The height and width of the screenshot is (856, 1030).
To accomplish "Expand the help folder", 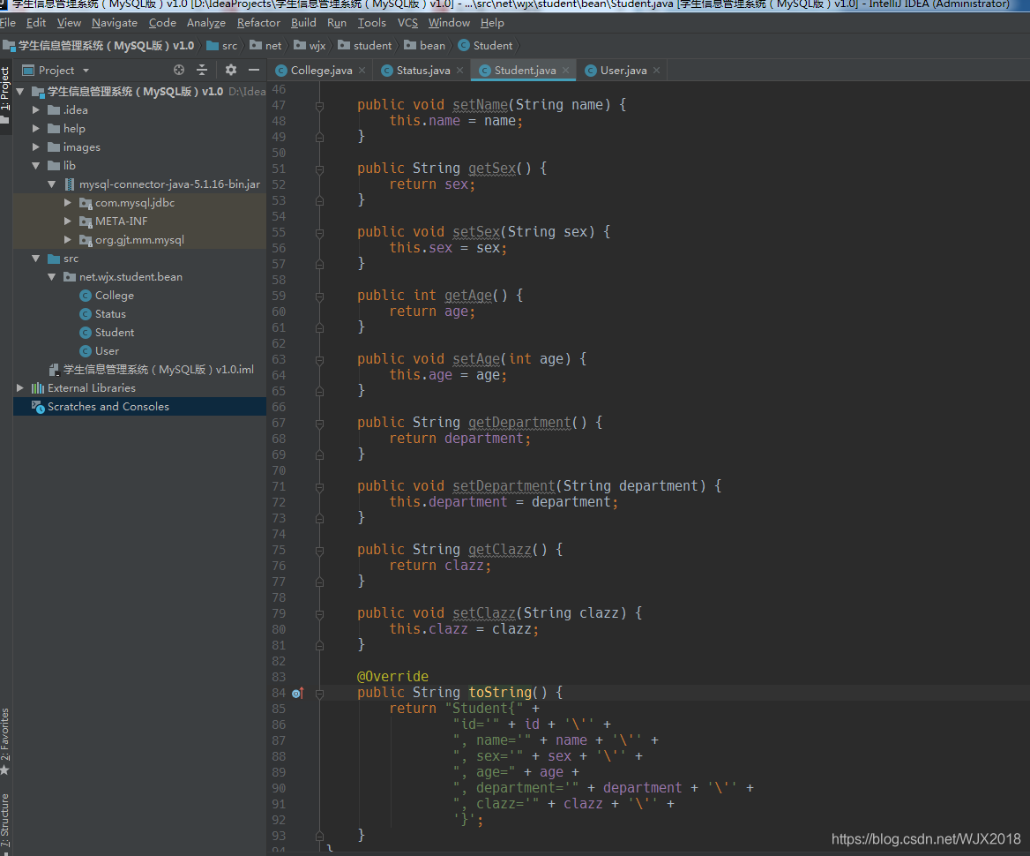I will click(x=36, y=129).
